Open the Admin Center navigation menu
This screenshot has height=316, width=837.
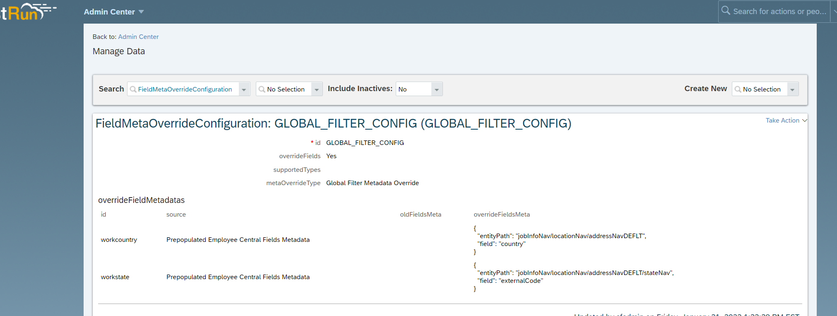pos(114,12)
